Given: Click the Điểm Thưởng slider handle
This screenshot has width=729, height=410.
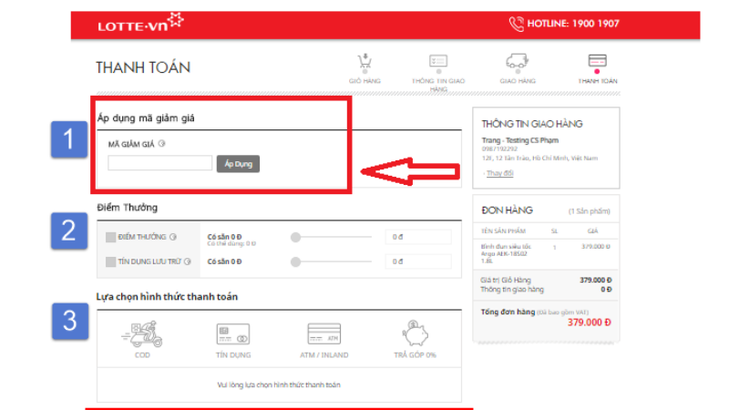Looking at the screenshot, I should (x=295, y=237).
